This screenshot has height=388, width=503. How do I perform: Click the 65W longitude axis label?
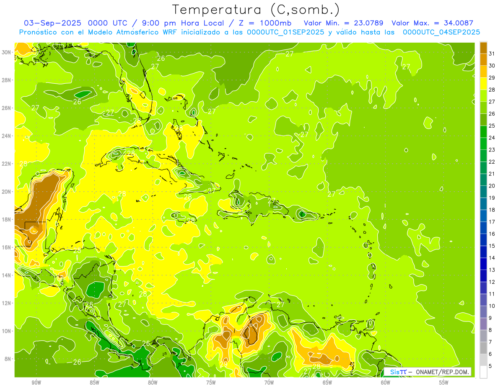327,383
